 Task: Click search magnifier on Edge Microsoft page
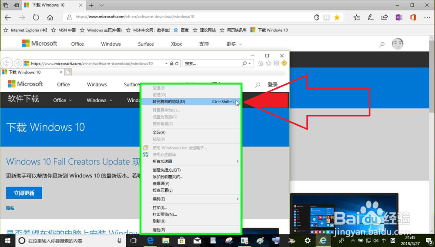tap(382, 44)
